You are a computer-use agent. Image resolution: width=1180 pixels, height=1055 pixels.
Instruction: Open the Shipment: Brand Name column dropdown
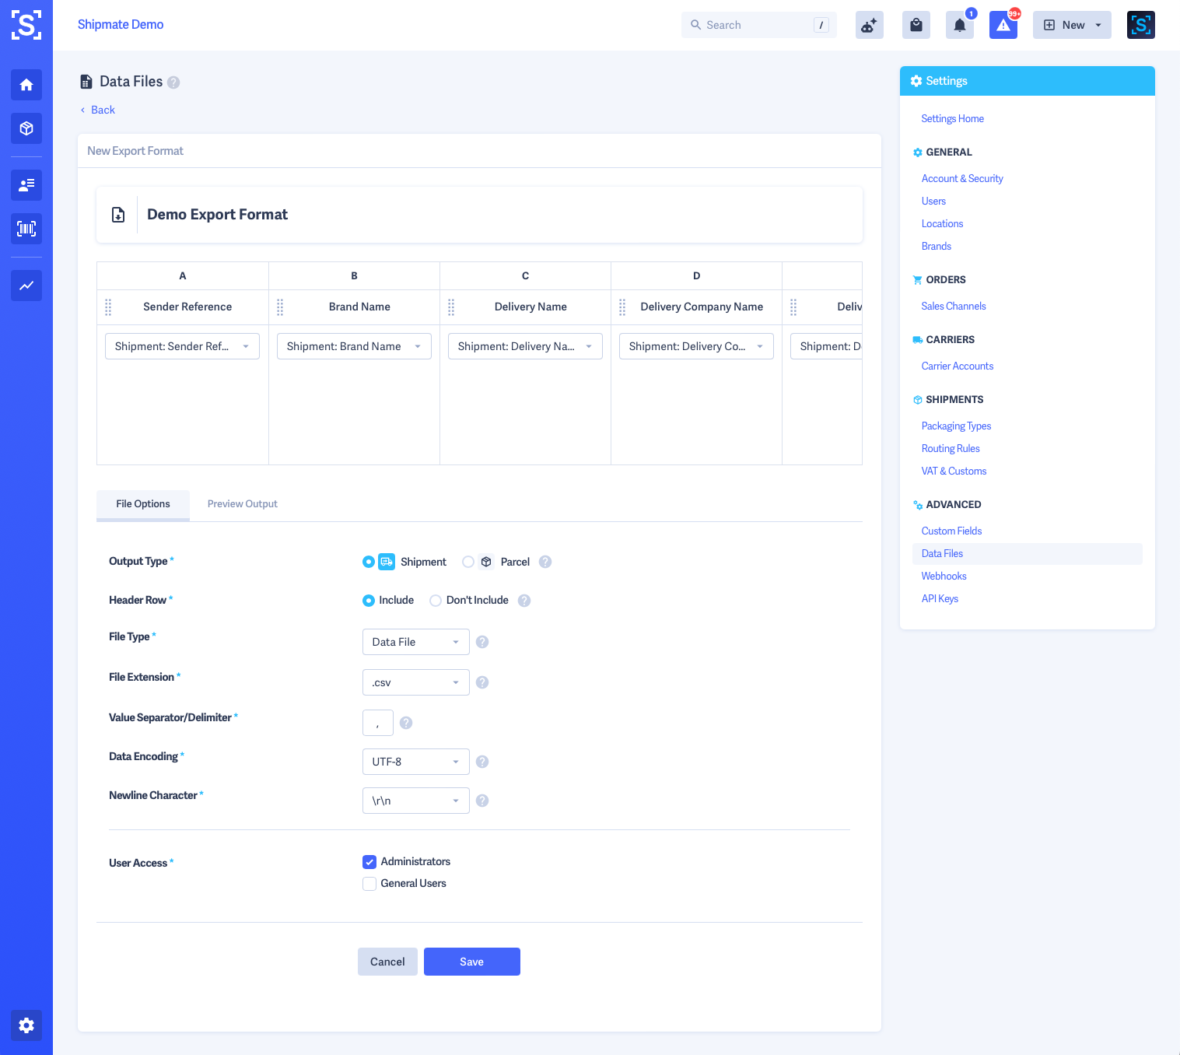point(354,346)
